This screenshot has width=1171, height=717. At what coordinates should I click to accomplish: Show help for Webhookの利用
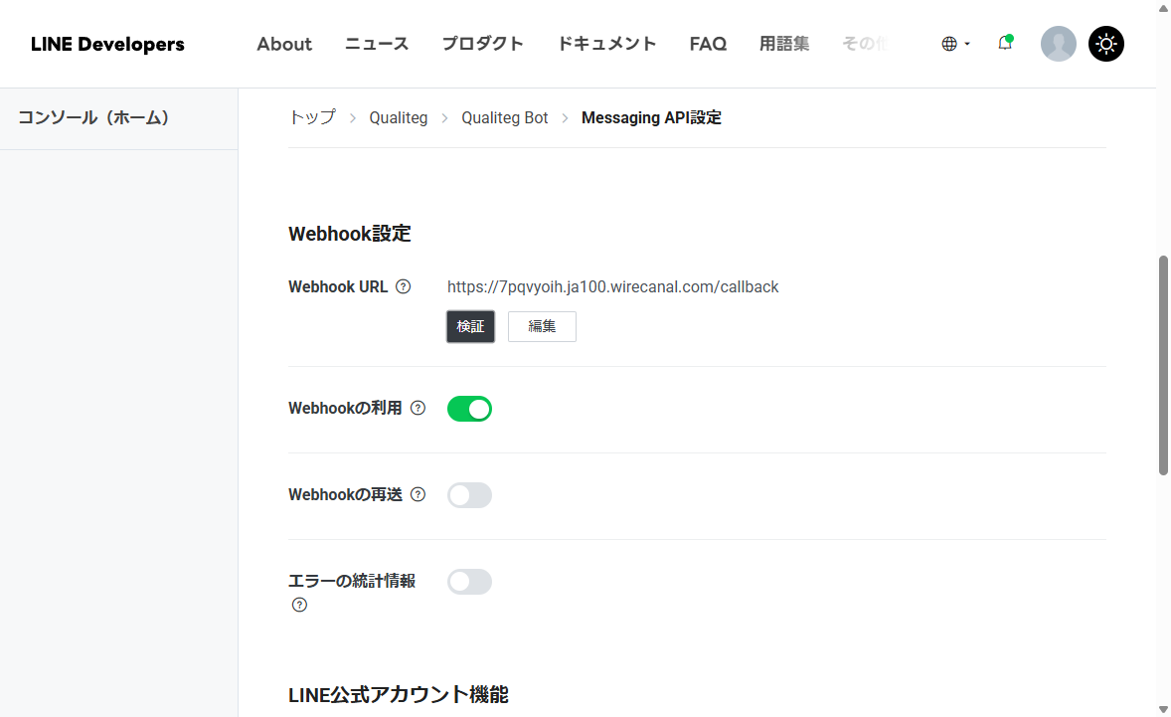pyautogui.click(x=418, y=408)
